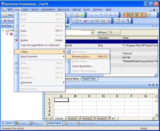The width and height of the screenshot is (160, 131).
Task: Choose Copy Documentation to Clipboard
Action: pos(40,45)
